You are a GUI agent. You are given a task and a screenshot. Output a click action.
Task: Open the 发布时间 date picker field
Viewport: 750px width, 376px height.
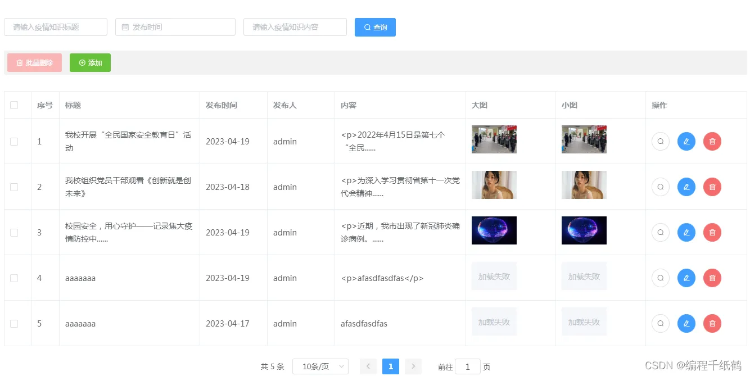(x=175, y=27)
